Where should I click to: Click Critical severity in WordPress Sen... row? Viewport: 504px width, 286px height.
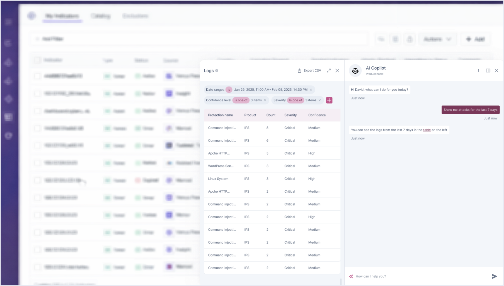pyautogui.click(x=290, y=166)
